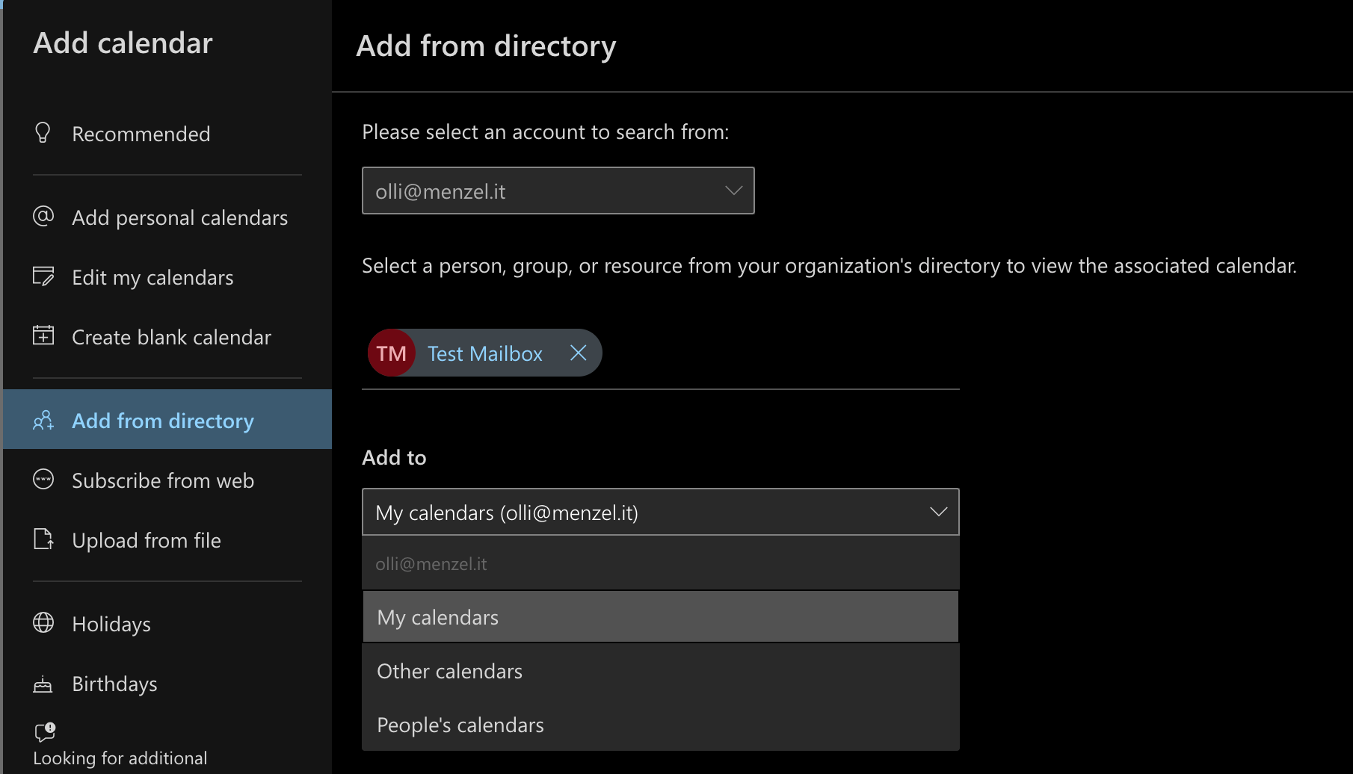Go to Subscribe from web section
Image resolution: width=1353 pixels, height=774 pixels.
pyautogui.click(x=163, y=480)
